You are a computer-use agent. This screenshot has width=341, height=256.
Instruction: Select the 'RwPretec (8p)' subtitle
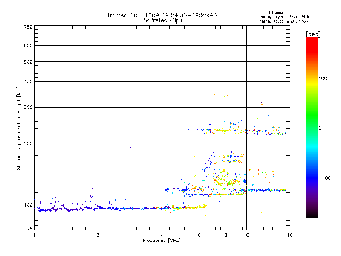coord(162,20)
